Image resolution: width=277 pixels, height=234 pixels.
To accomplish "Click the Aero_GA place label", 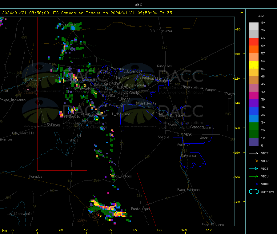I will click(x=184, y=145).
